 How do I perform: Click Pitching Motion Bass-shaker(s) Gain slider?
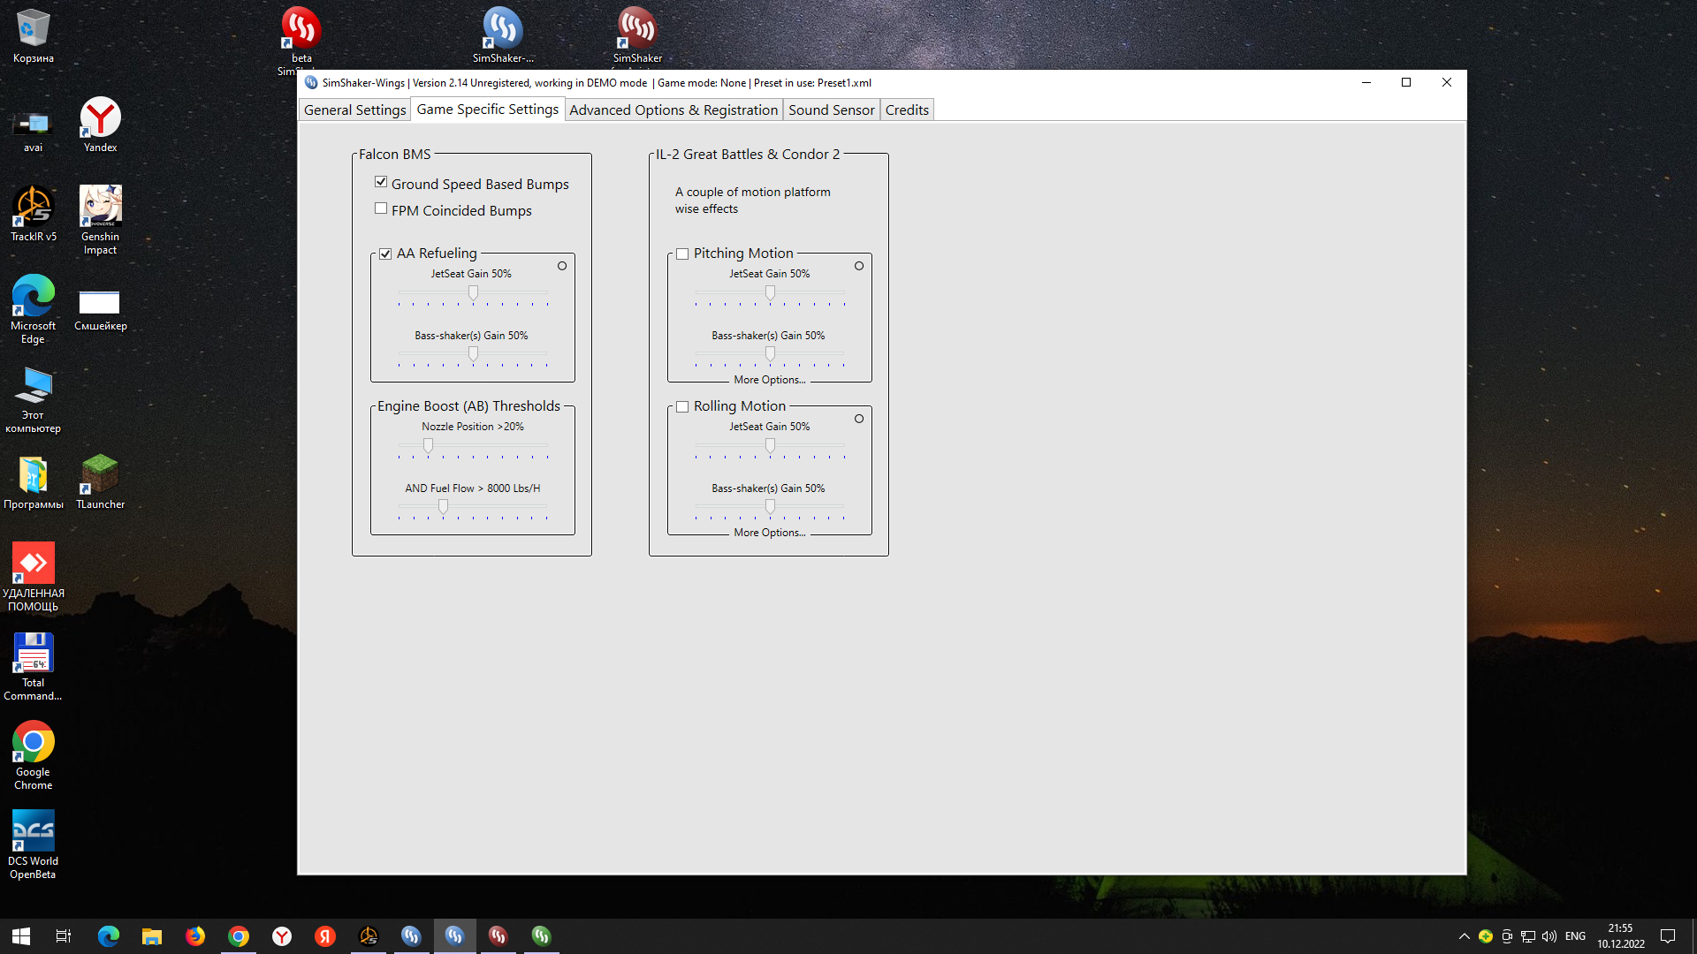point(770,356)
